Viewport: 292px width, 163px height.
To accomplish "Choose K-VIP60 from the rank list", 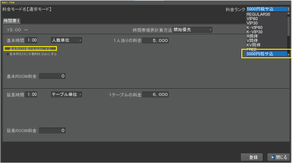I will (x=266, y=28).
